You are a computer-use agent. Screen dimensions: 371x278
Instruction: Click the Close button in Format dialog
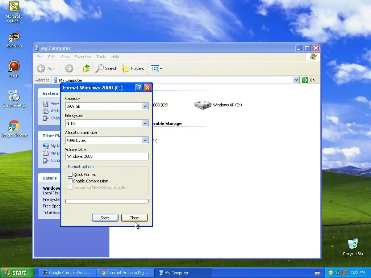[134, 218]
